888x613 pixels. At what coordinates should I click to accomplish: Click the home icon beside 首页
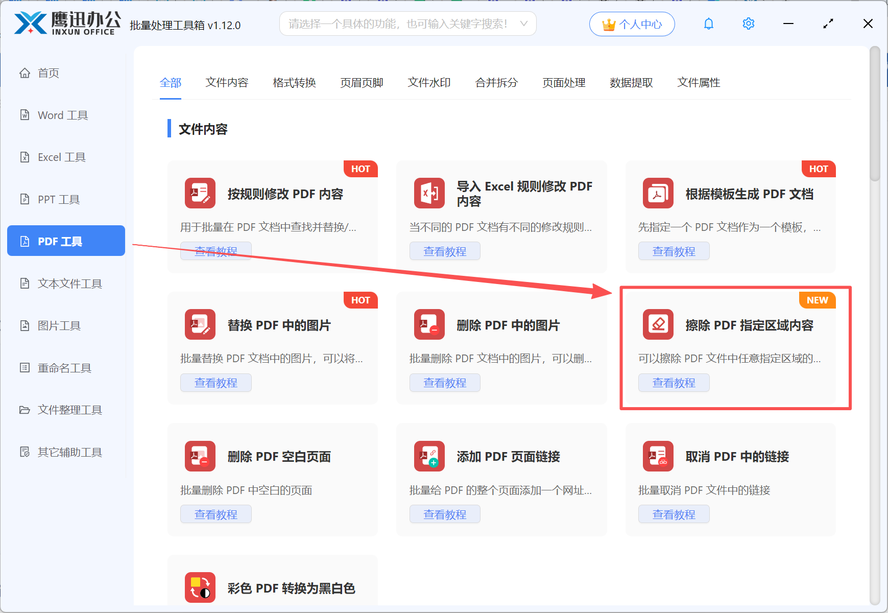[x=25, y=73]
